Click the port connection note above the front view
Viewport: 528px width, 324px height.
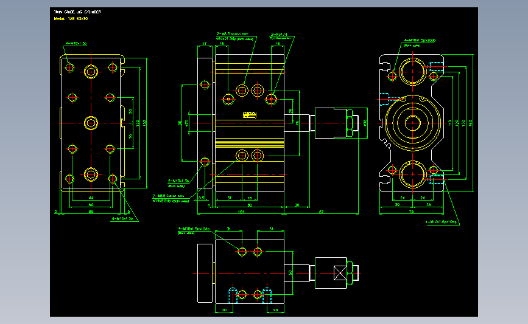[280, 36]
